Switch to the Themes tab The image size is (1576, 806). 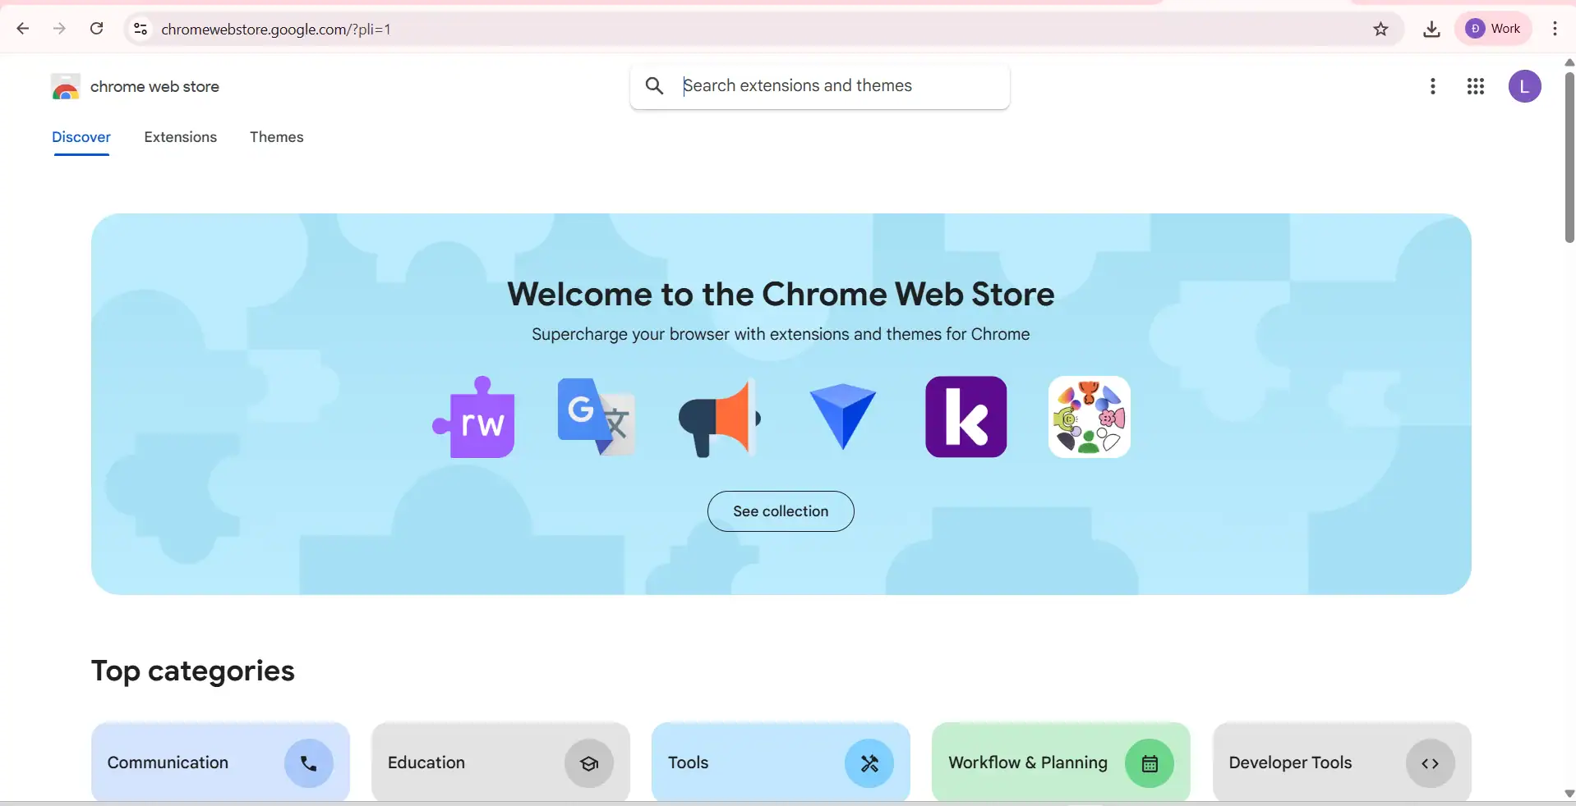277,137
